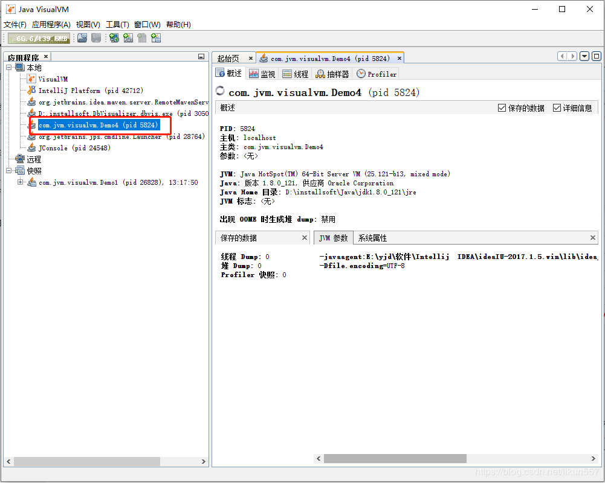Image resolution: width=605 pixels, height=483 pixels.
Task: Switch to the JVM 参数 tab
Action: click(x=334, y=238)
